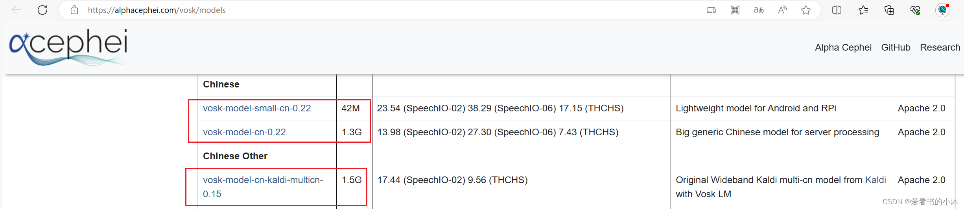The width and height of the screenshot is (964, 209).
Task: Download the vosk-model-cn-0.22 link
Action: pos(244,132)
